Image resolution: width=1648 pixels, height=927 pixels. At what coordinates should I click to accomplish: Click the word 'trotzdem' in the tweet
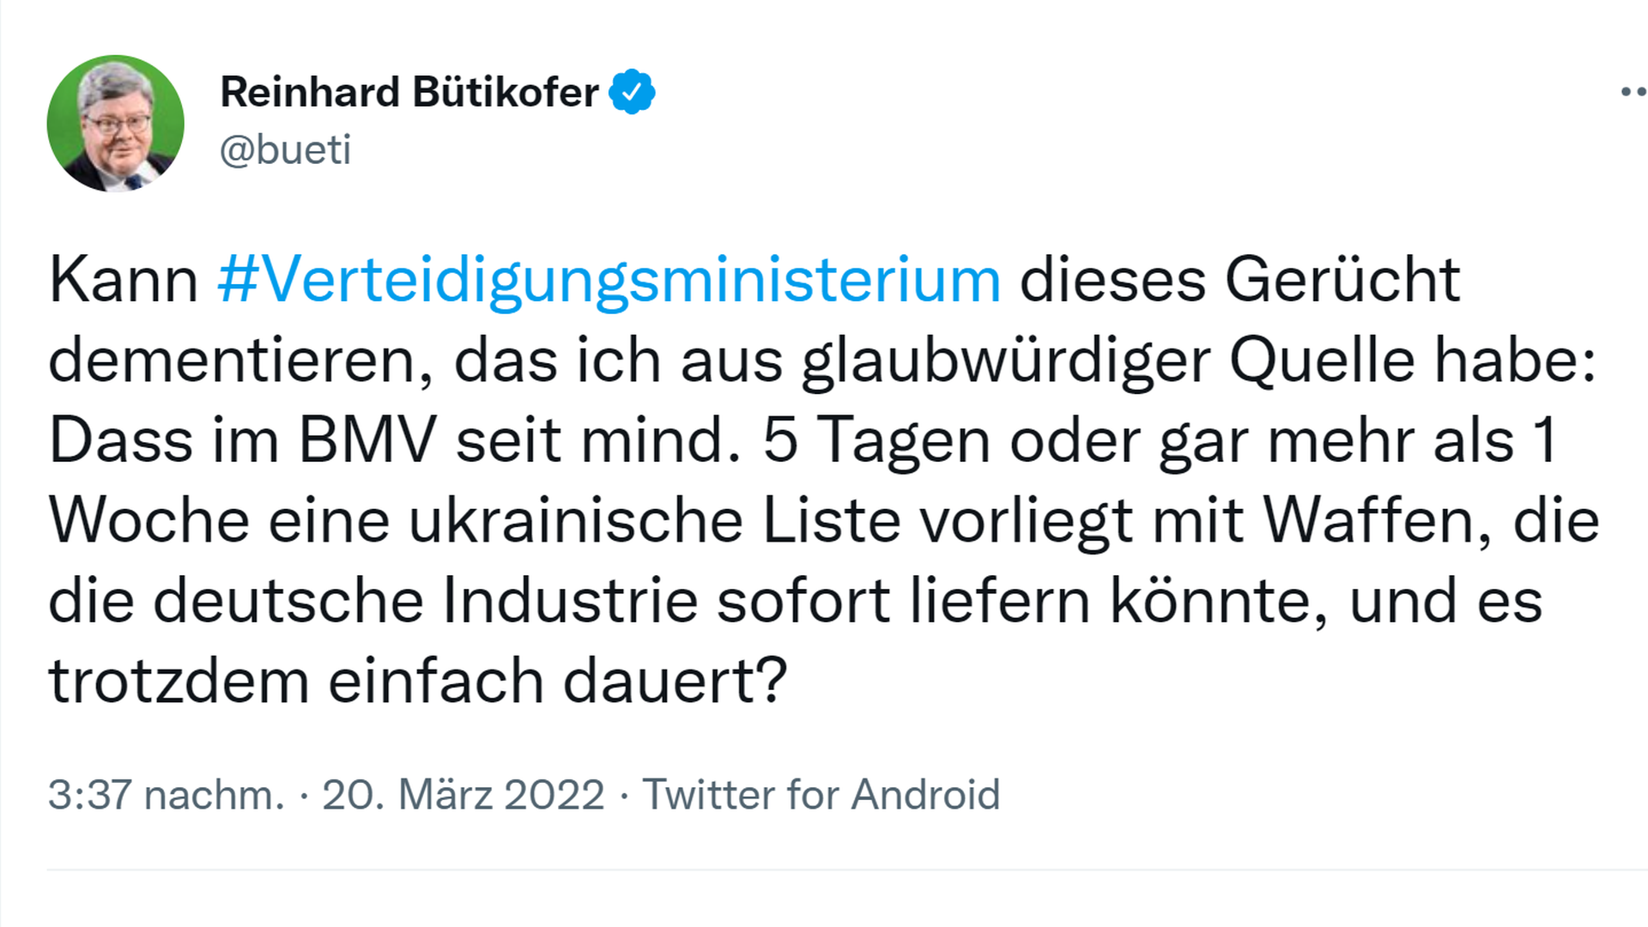click(x=179, y=682)
